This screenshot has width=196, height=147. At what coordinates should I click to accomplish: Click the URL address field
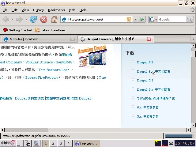(x=97, y=19)
